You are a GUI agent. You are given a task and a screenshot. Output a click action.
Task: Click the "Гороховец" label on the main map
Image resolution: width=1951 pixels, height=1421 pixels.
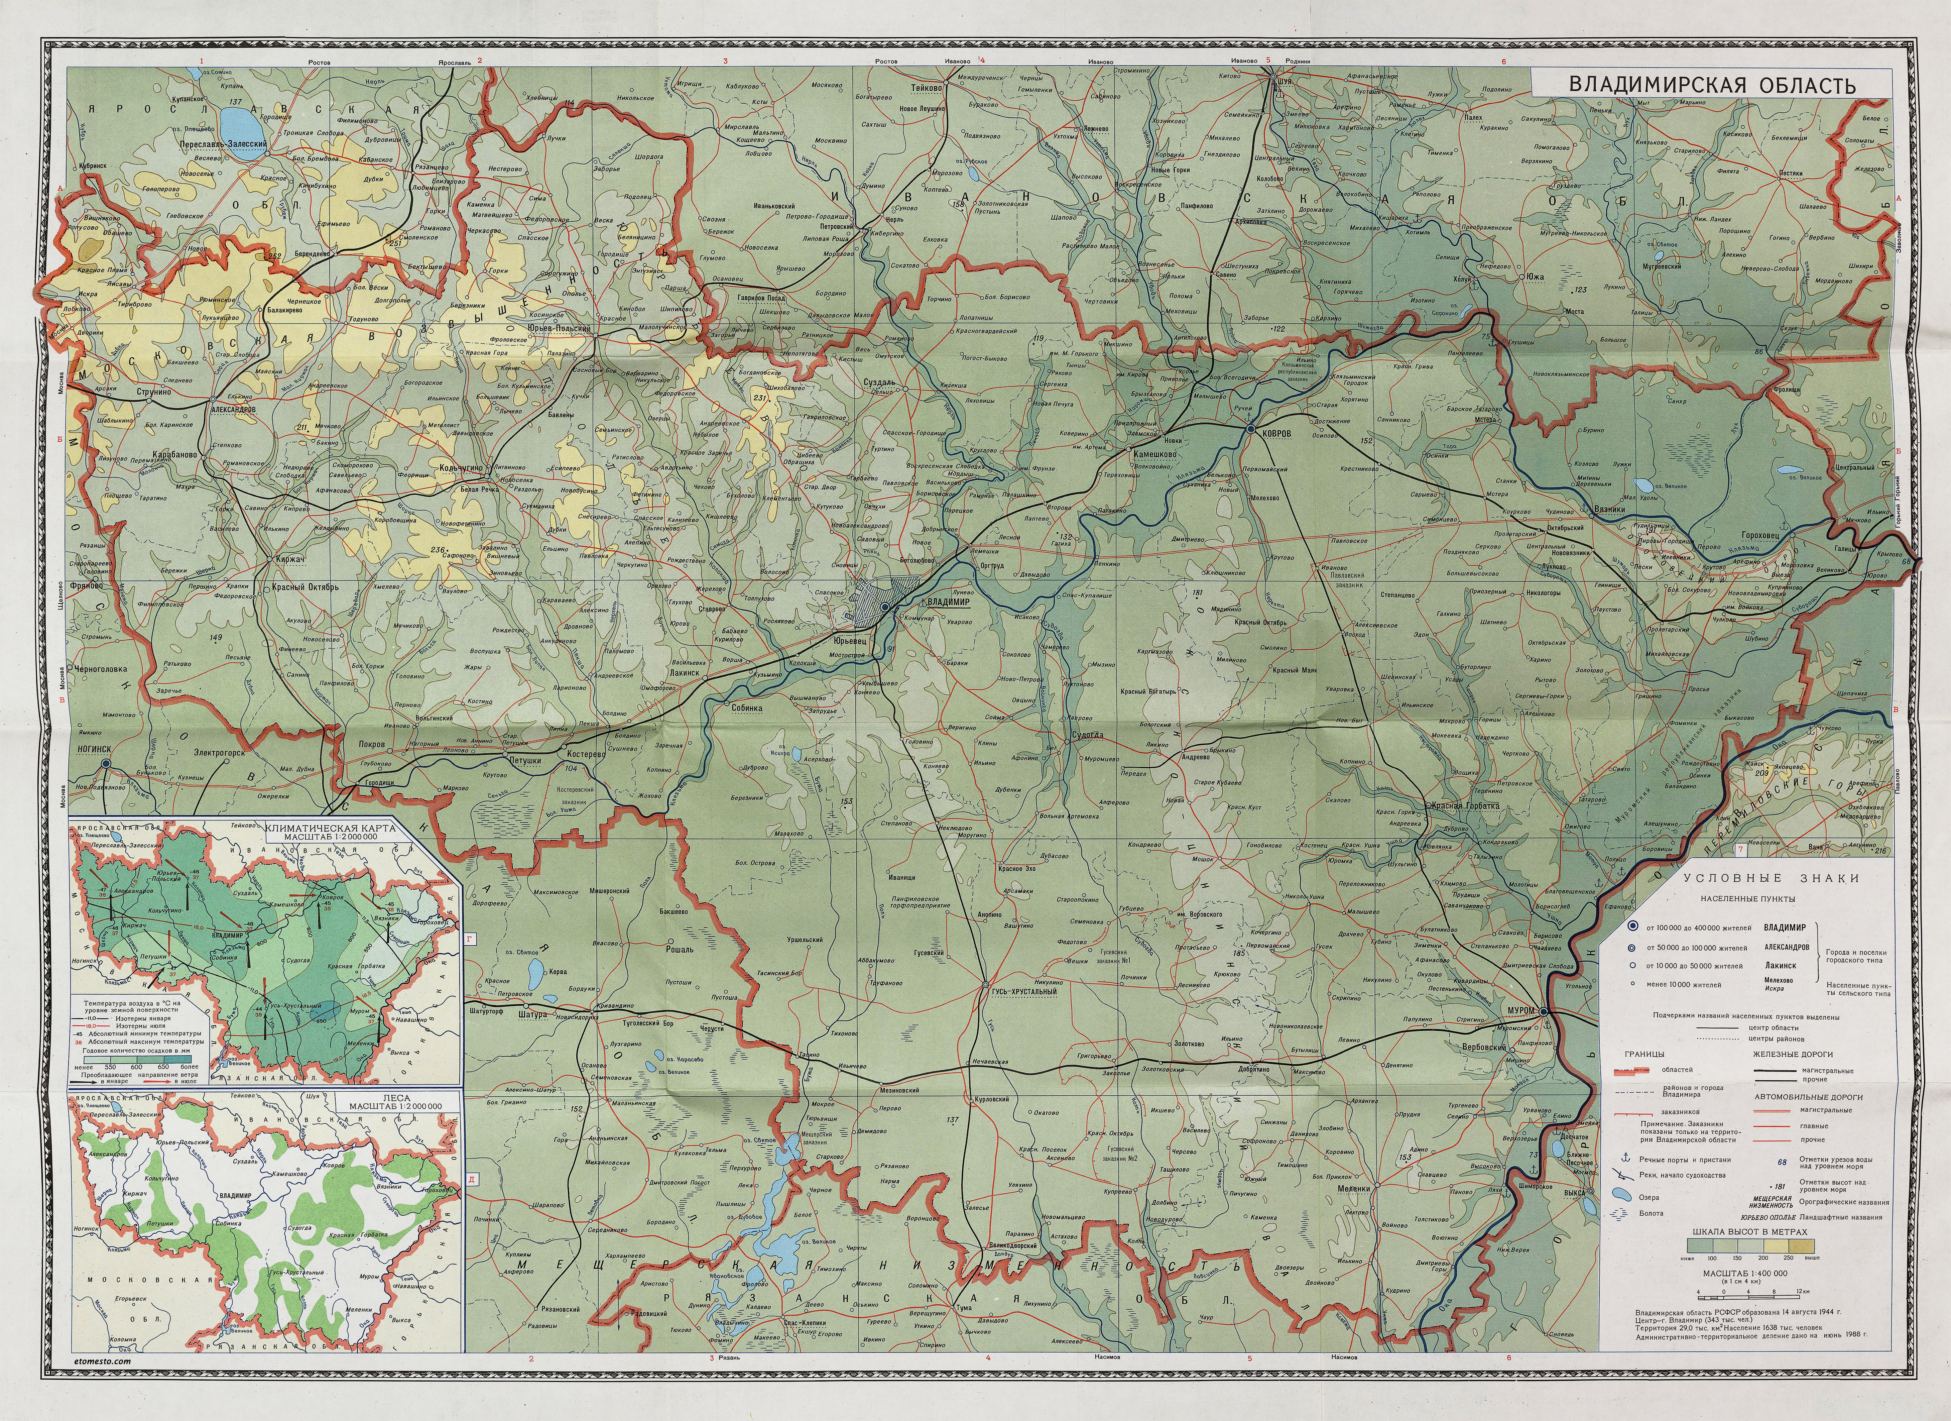1761,535
